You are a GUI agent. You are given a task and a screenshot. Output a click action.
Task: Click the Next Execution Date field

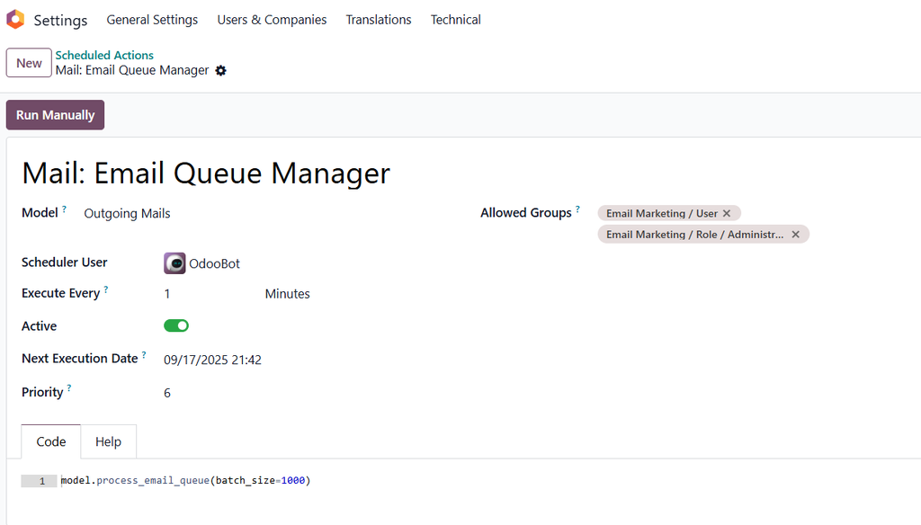(212, 360)
